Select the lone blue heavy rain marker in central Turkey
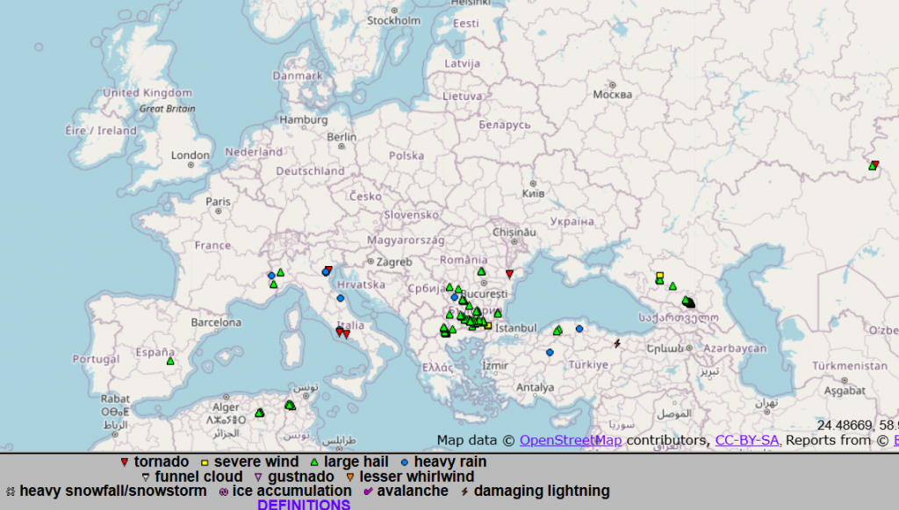 coord(550,352)
